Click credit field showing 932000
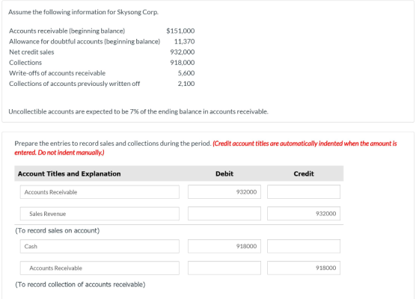Viewport: 419px width, 299px height. point(304,214)
